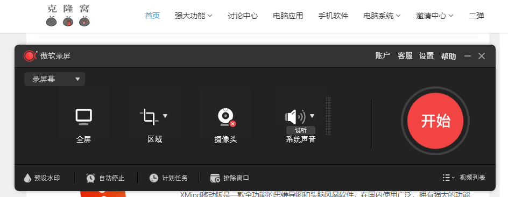Expand the 邀请中心 website menu

(434, 16)
